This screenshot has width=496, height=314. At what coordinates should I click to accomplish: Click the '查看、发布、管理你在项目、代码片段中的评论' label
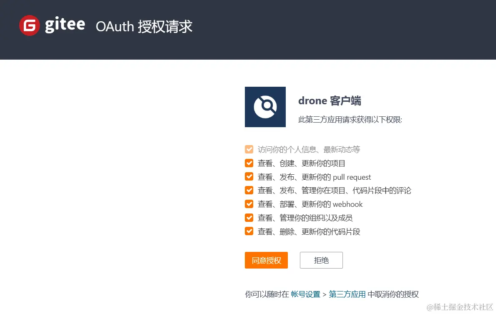coord(335,191)
